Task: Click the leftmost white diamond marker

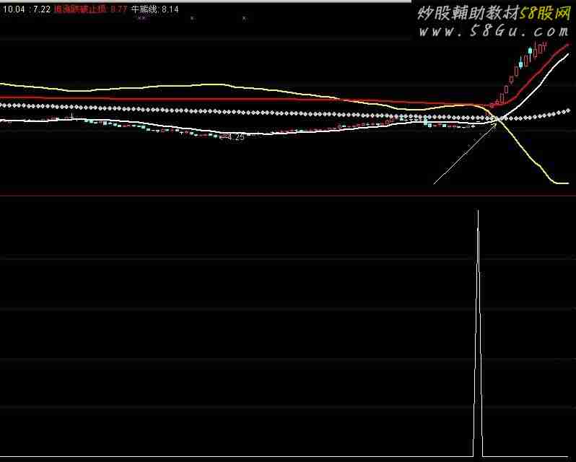Action: click(2, 105)
